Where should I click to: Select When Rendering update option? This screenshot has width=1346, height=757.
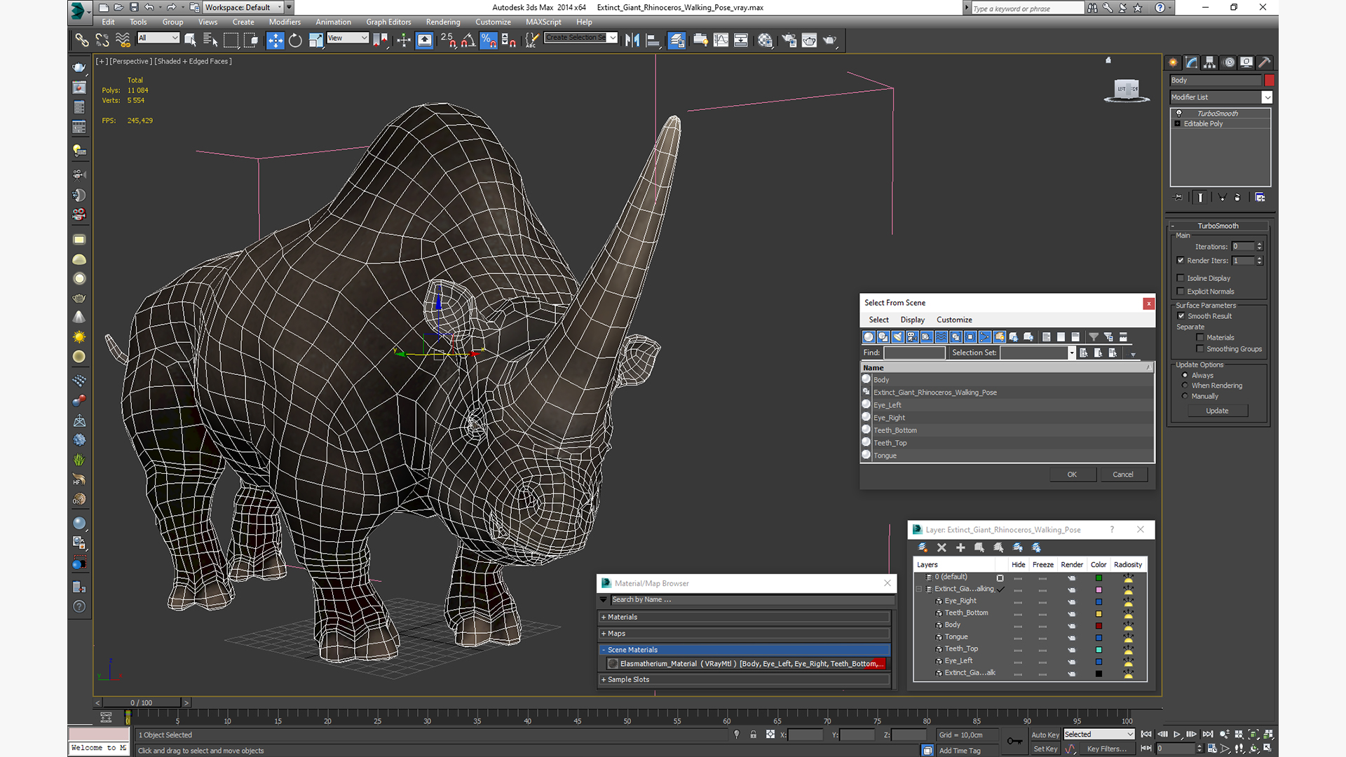point(1185,386)
